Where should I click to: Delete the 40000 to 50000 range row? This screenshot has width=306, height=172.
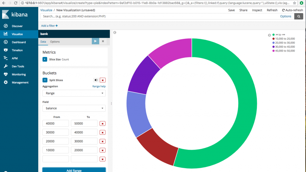click(x=102, y=123)
